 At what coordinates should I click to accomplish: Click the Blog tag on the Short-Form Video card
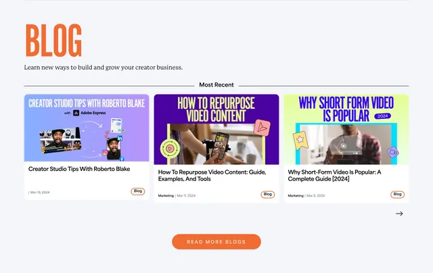click(397, 195)
